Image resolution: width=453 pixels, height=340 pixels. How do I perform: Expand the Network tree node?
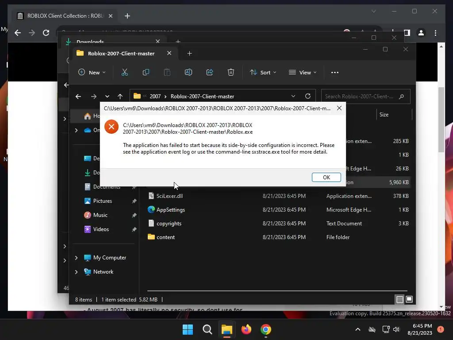[x=76, y=272]
